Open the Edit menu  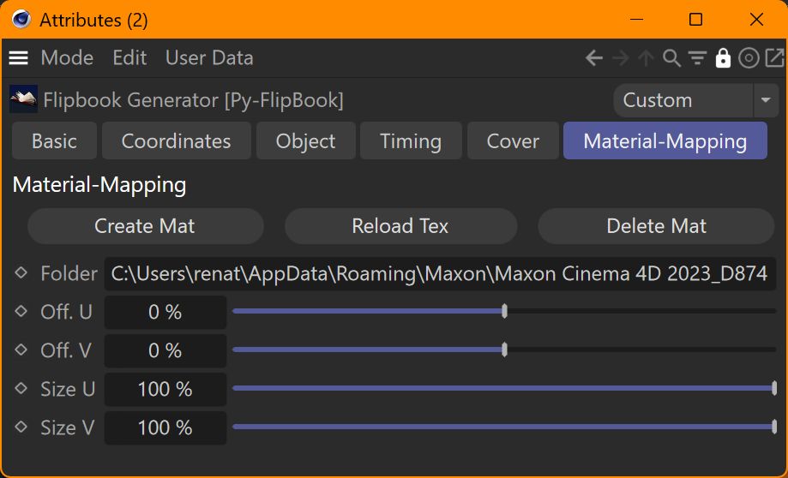click(x=129, y=58)
